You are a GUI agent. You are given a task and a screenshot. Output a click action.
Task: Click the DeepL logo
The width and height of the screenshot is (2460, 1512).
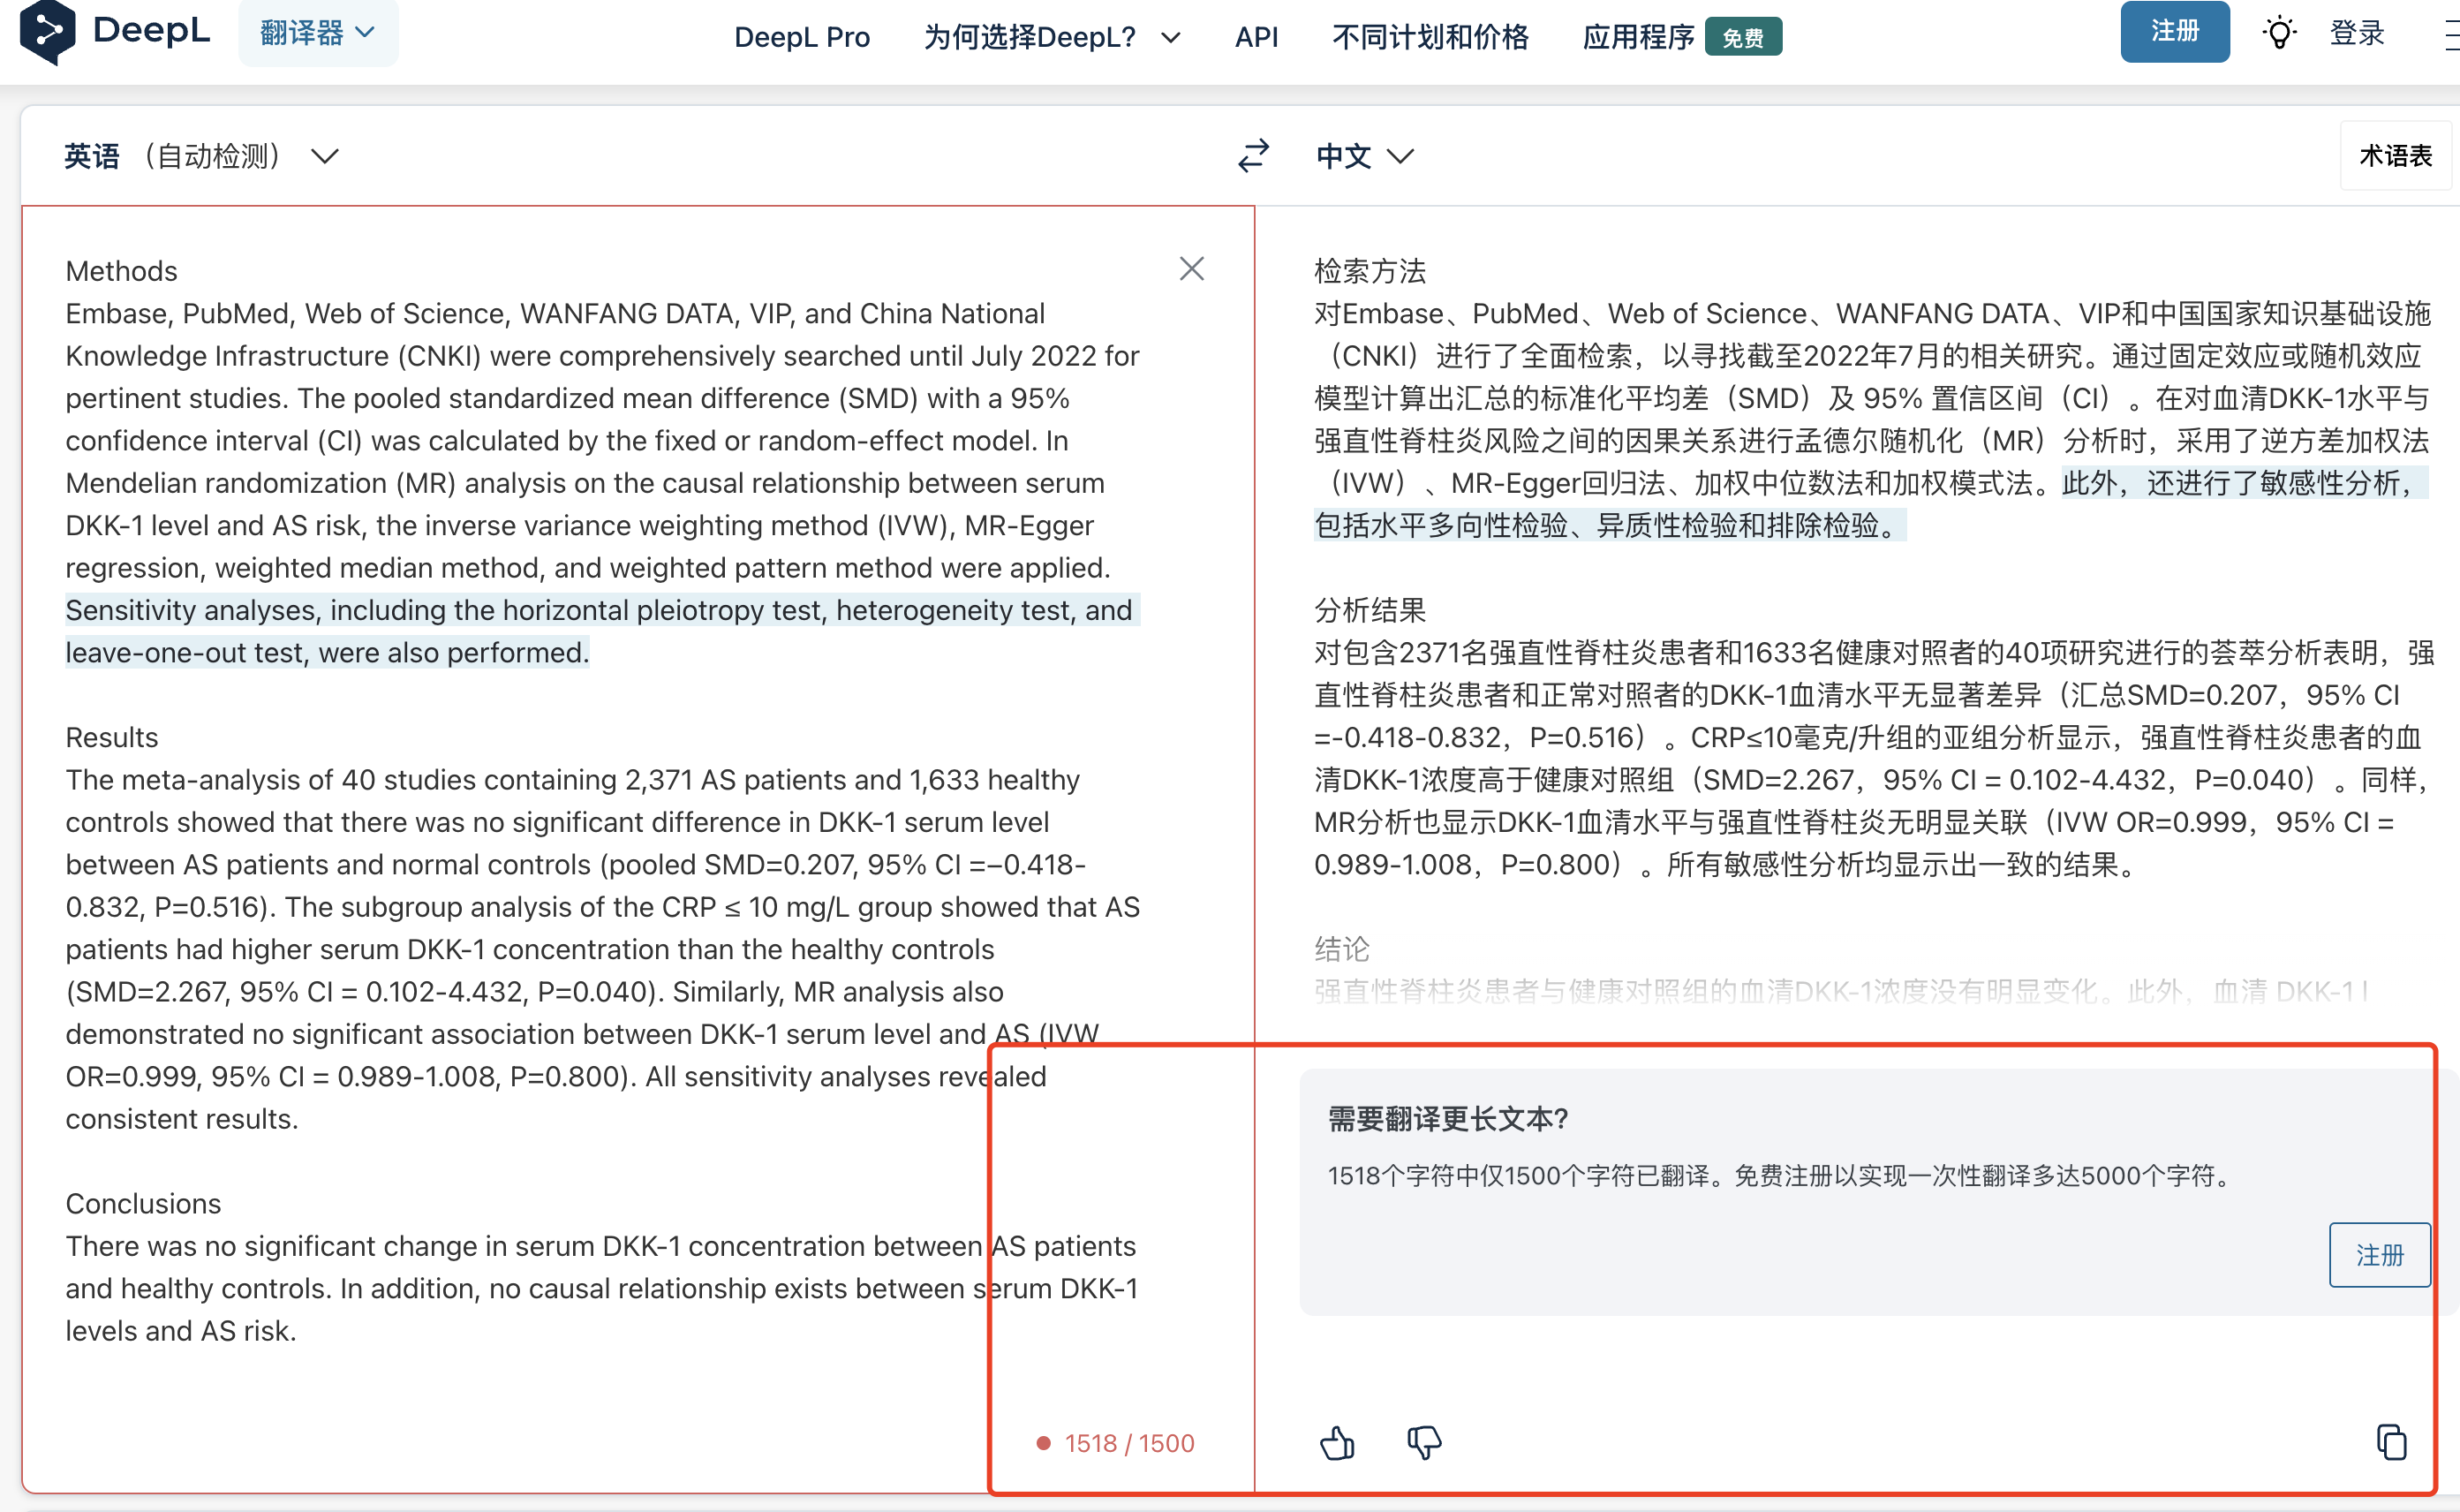pos(115,33)
